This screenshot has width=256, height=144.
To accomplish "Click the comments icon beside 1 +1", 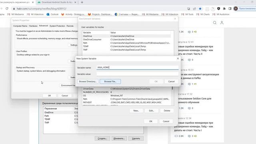I will coord(189,84).
